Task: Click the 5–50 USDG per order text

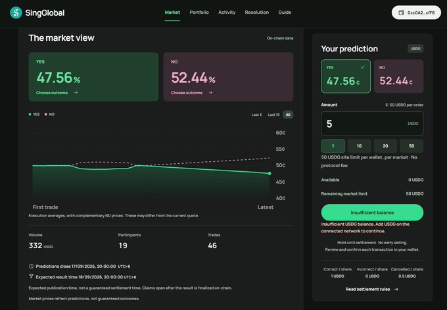Action: pyautogui.click(x=404, y=105)
